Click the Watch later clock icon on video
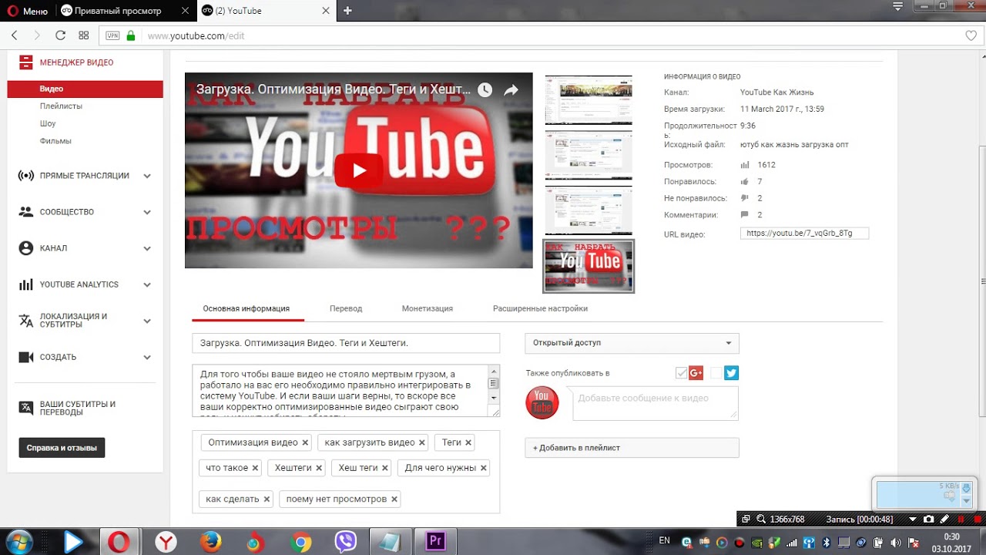The image size is (986, 555). click(x=485, y=89)
